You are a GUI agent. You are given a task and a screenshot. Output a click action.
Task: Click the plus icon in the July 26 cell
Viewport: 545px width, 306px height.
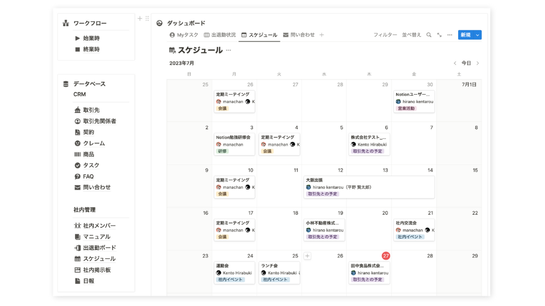click(x=307, y=256)
